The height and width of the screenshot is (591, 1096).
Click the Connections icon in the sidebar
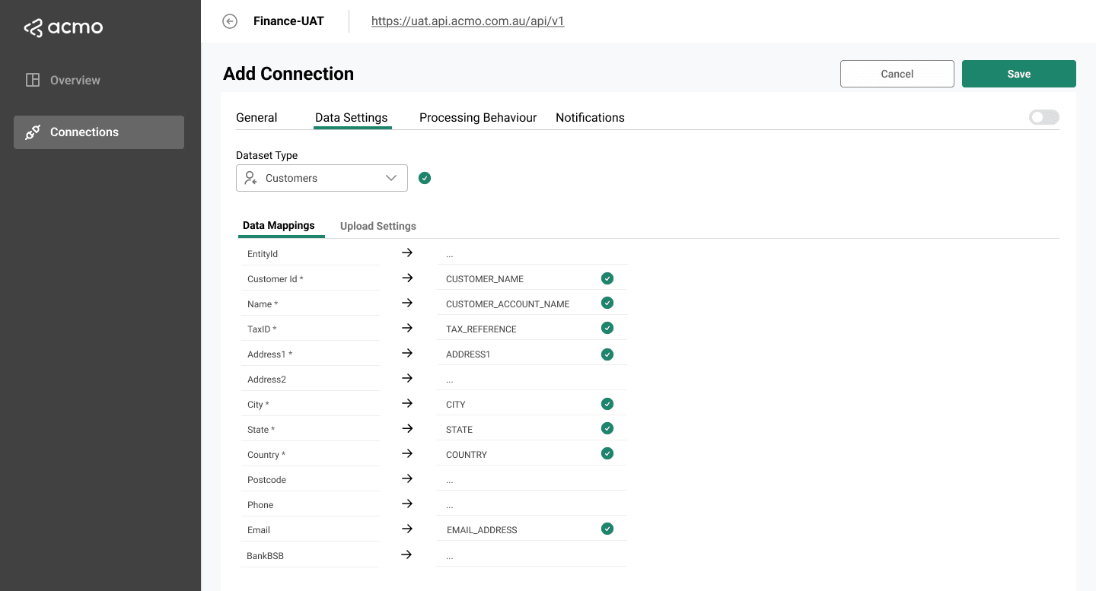tap(32, 132)
